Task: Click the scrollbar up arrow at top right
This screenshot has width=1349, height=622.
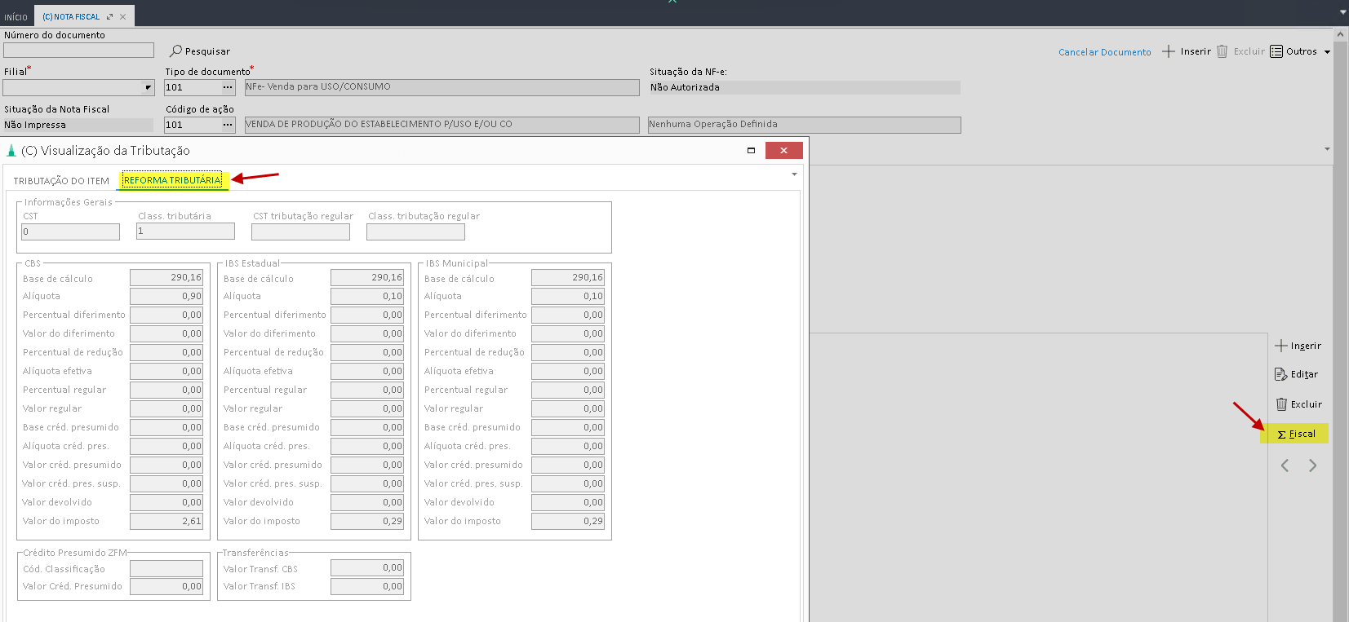Action: pos(1340,35)
